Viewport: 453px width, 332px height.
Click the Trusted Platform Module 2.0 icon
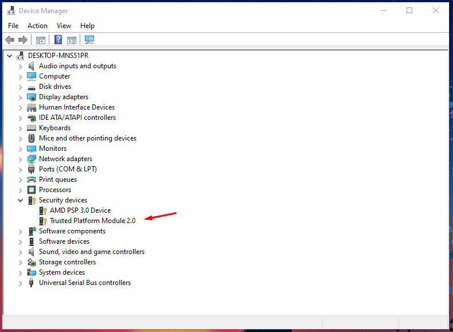click(x=43, y=221)
